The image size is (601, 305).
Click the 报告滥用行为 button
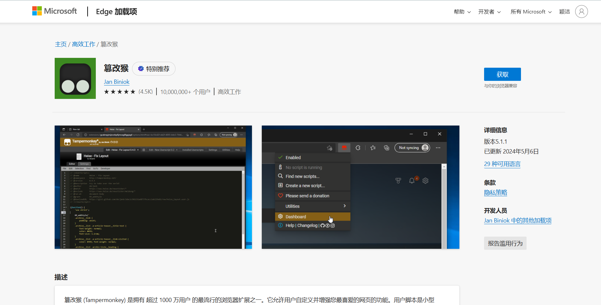coord(505,243)
